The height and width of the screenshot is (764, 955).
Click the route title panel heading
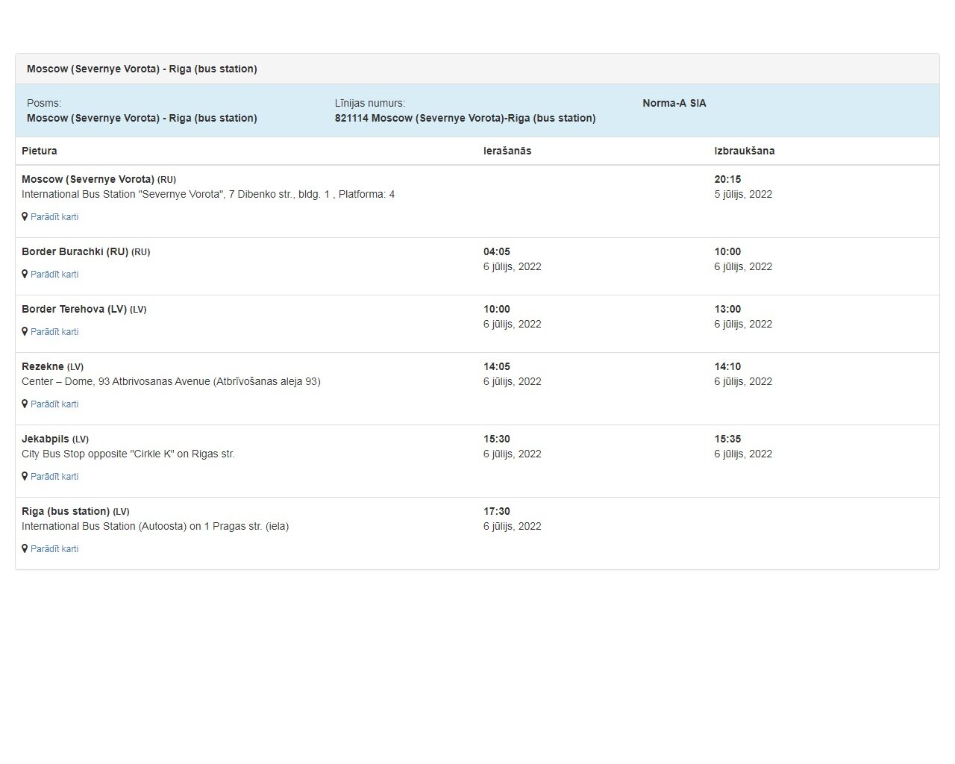pyautogui.click(x=477, y=69)
